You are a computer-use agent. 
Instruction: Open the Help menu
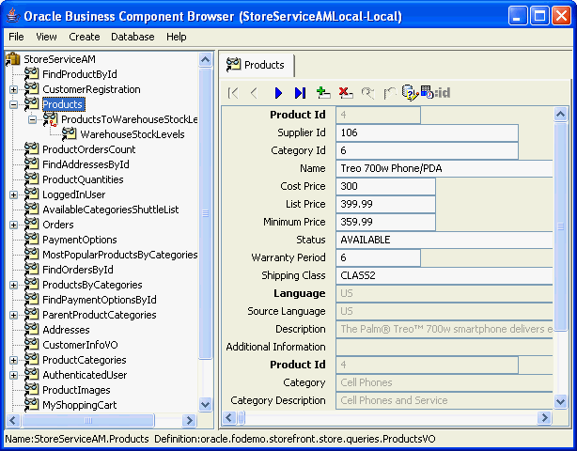[x=177, y=37]
